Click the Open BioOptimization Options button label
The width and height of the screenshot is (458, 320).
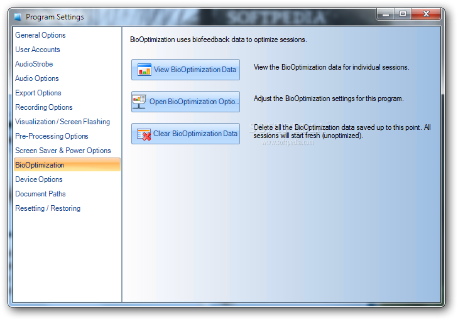pos(194,102)
